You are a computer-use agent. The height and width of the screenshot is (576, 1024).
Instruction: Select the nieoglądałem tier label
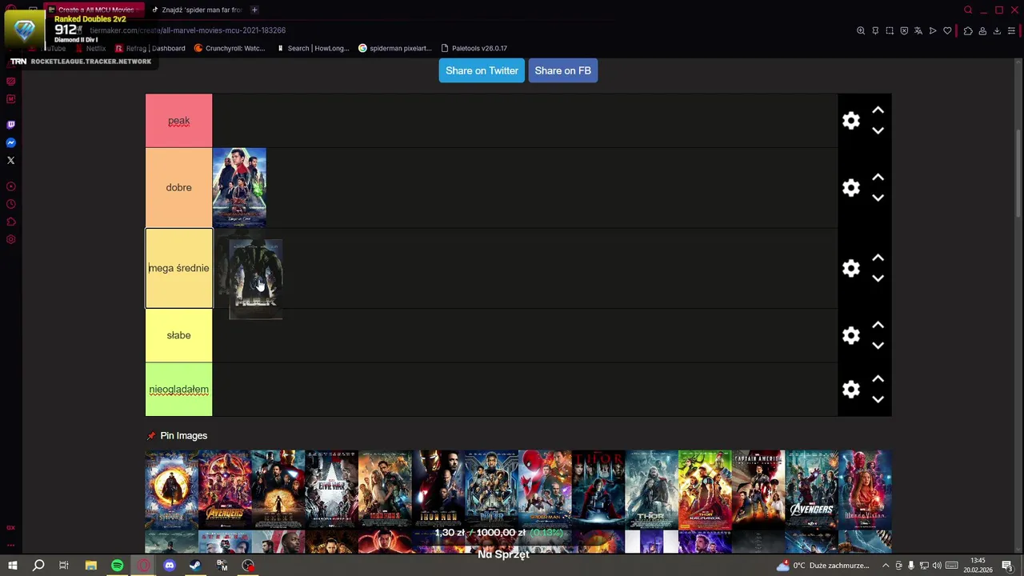pos(178,390)
